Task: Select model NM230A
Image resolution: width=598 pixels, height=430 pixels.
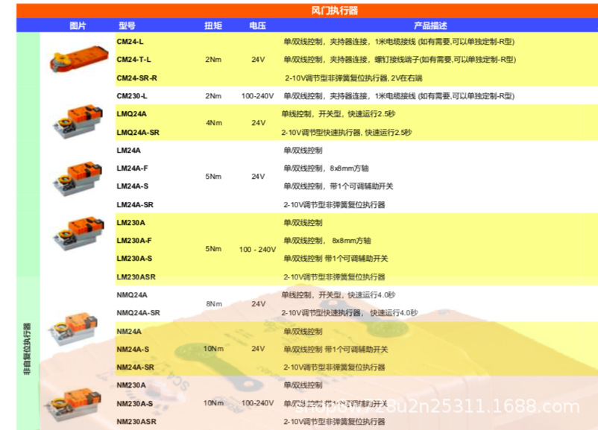Action: tap(131, 385)
